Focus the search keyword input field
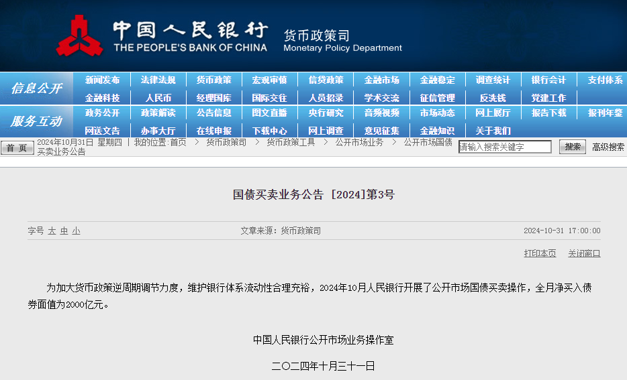The width and height of the screenshot is (627, 380). (505, 147)
